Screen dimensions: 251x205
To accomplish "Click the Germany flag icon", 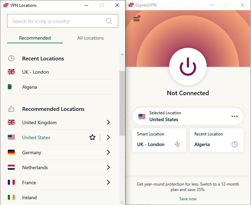I will tap(11, 152).
